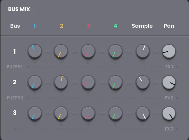The width and height of the screenshot is (189, 140).
Task: Select bus row number 1 label
Action: 14,52
